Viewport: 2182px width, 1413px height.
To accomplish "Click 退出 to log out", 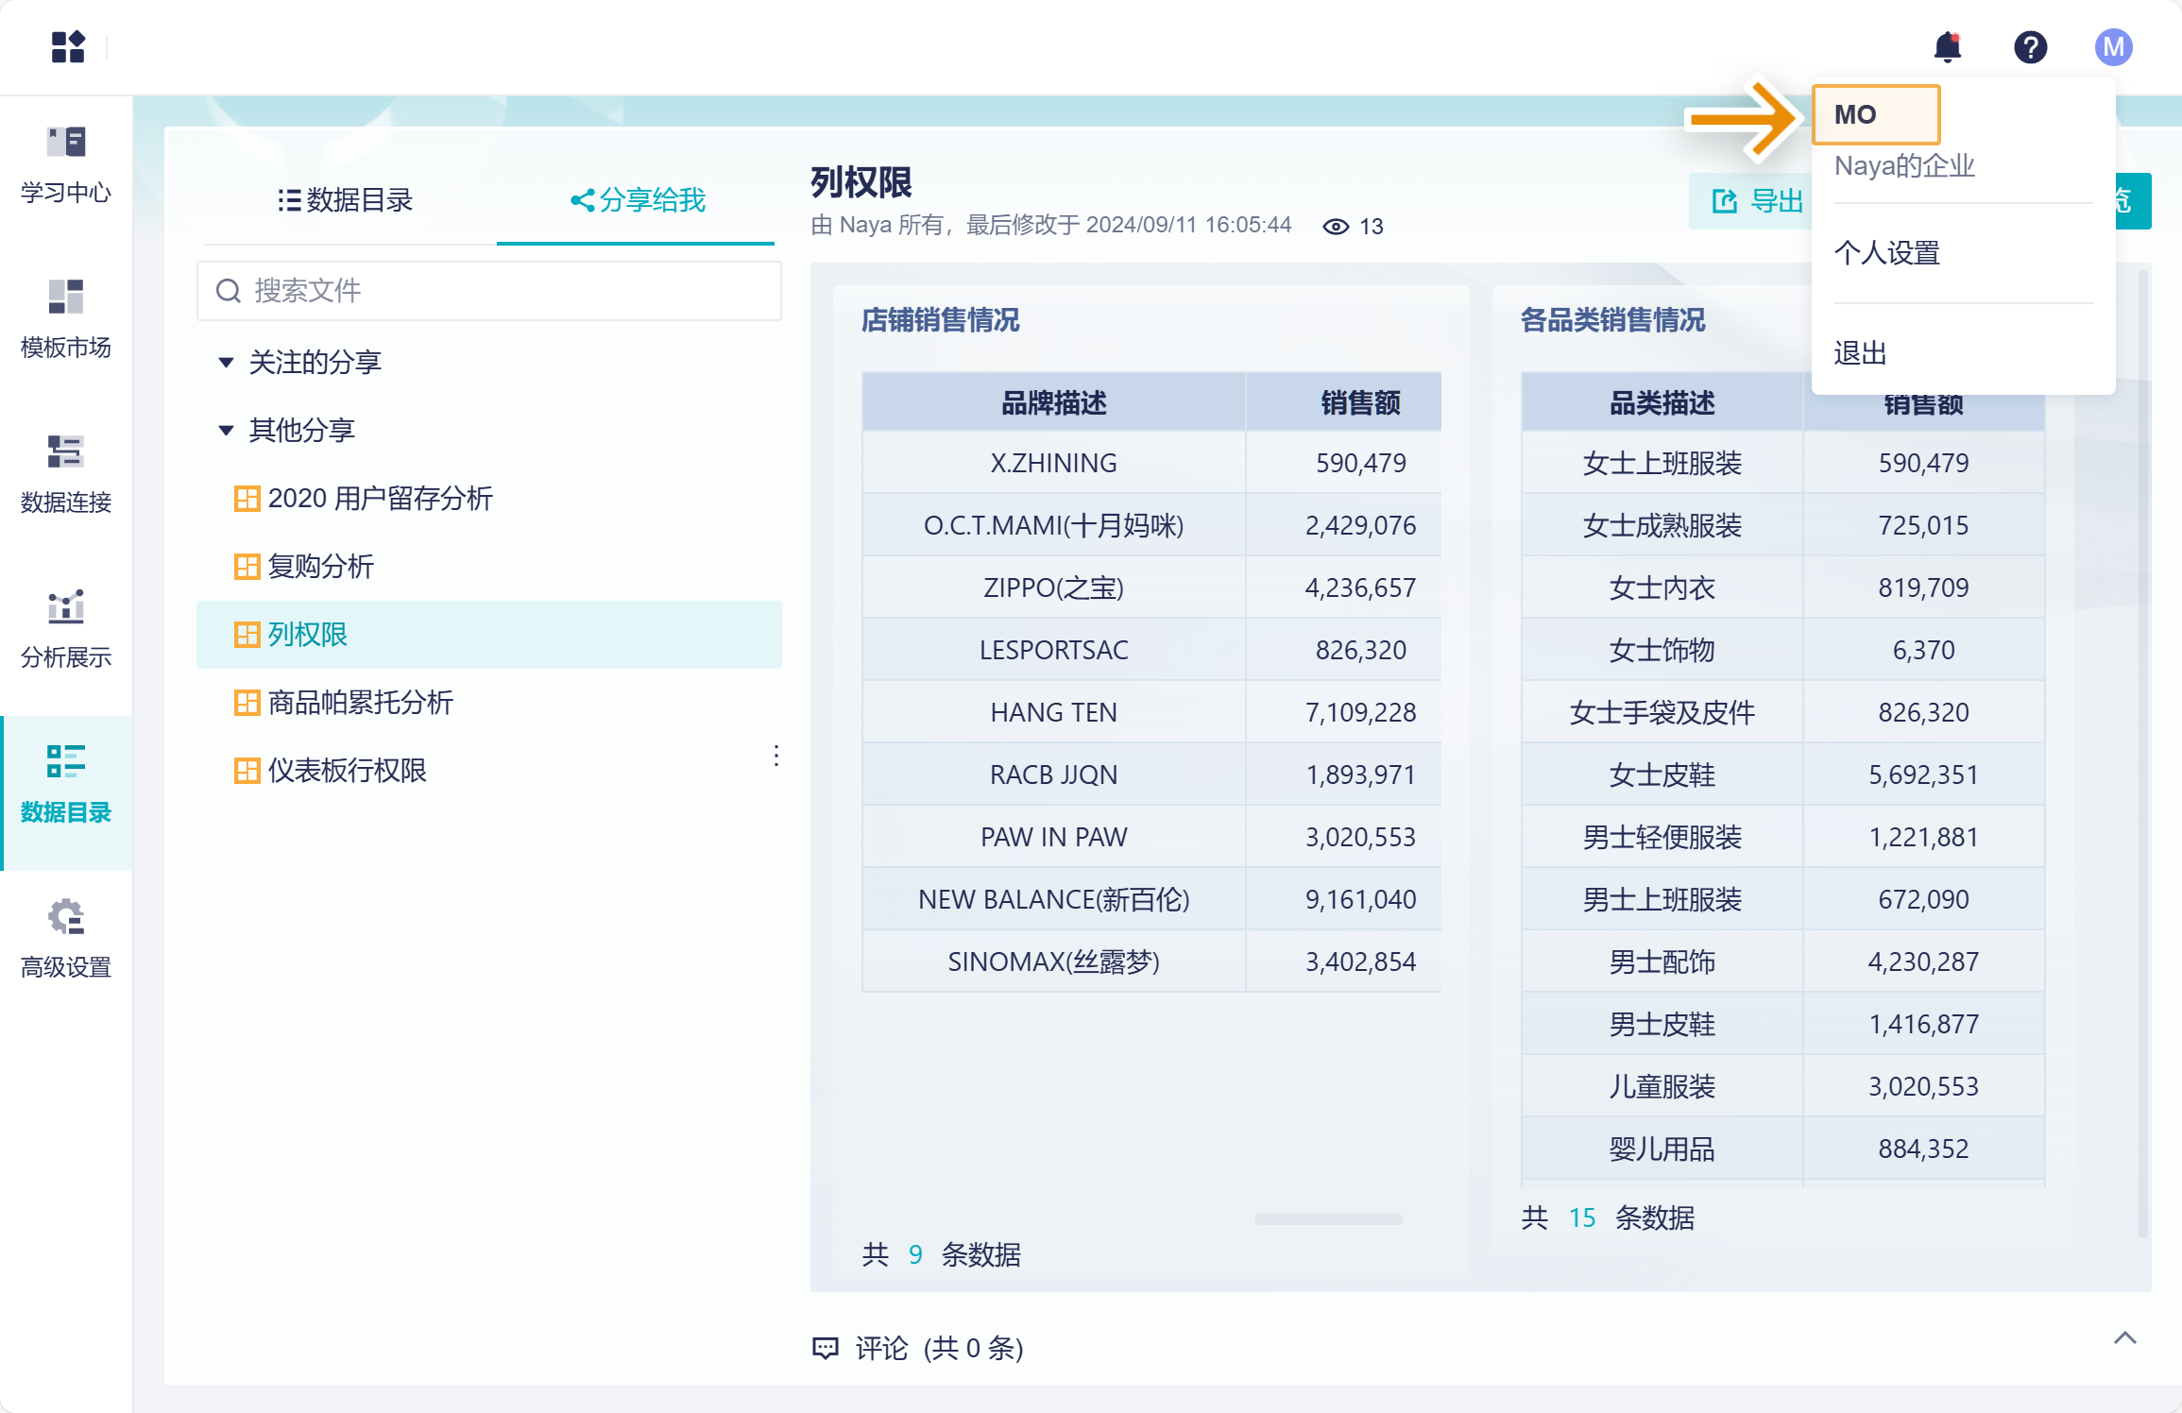I will click(1860, 353).
